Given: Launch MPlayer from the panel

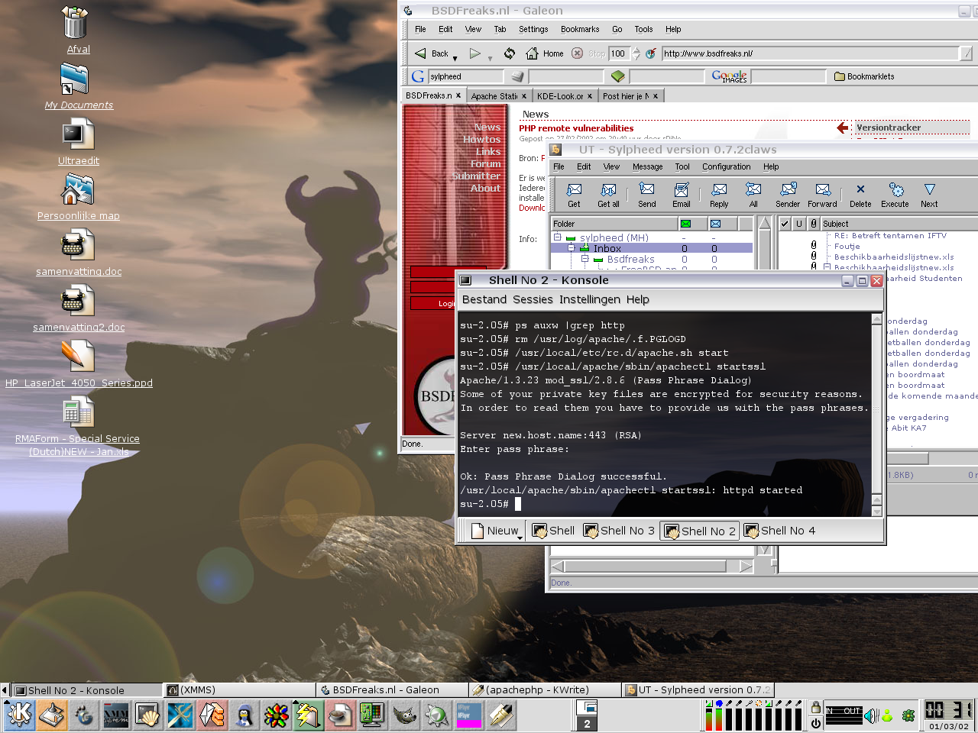Looking at the screenshot, I should click(469, 715).
